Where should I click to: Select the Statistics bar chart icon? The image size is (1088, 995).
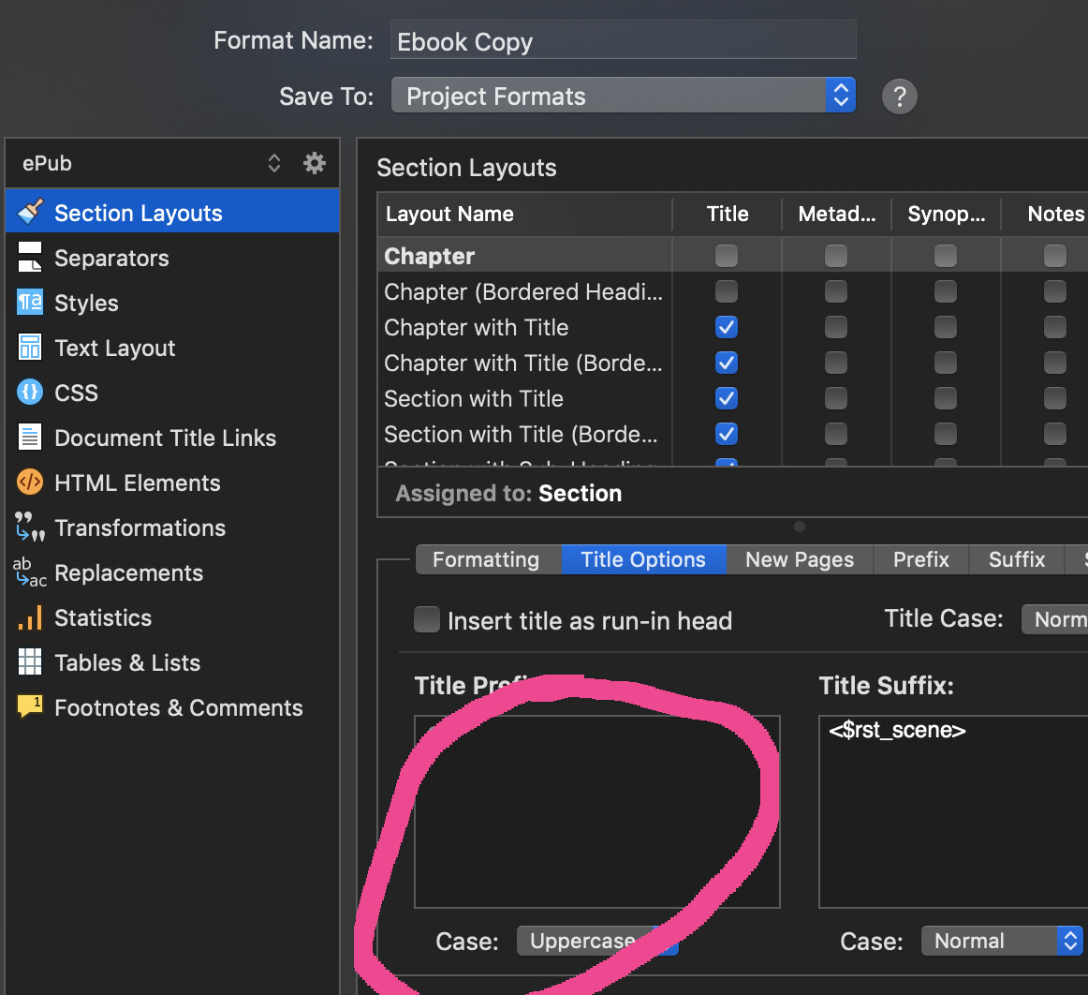[30, 617]
